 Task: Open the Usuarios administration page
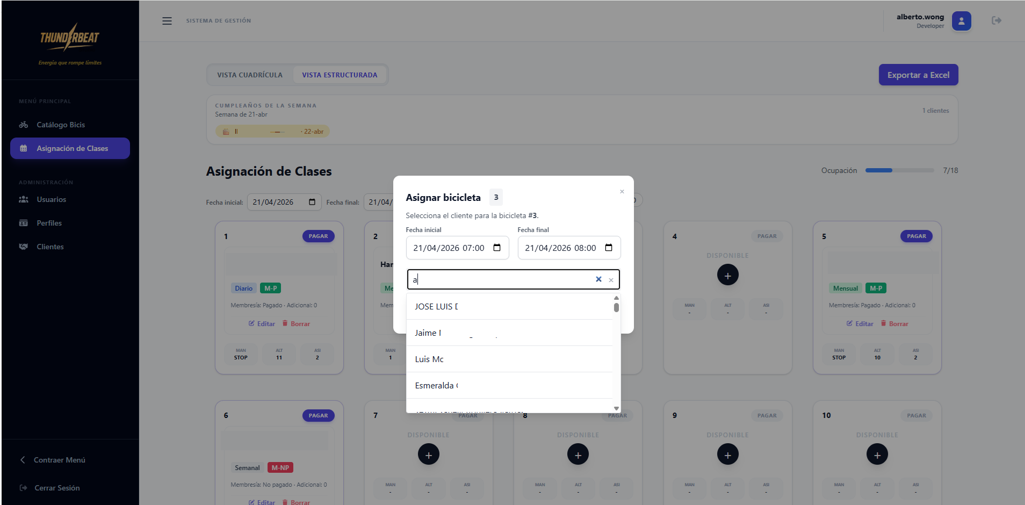pyautogui.click(x=70, y=199)
